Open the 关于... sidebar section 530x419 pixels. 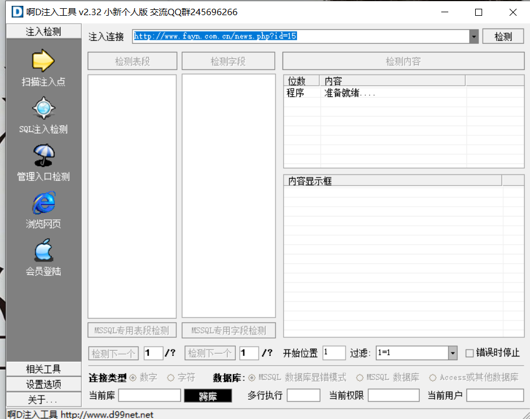(44, 399)
